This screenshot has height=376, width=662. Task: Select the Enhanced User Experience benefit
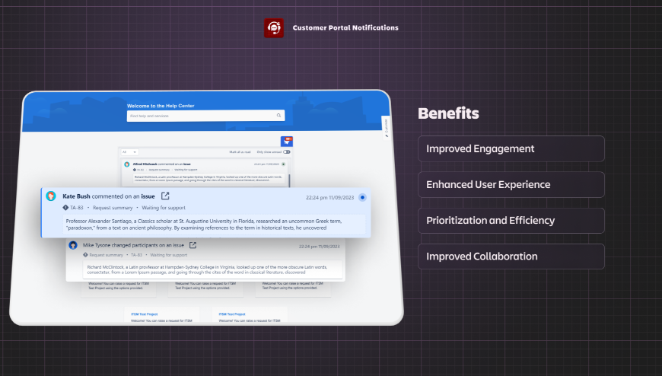tap(511, 185)
